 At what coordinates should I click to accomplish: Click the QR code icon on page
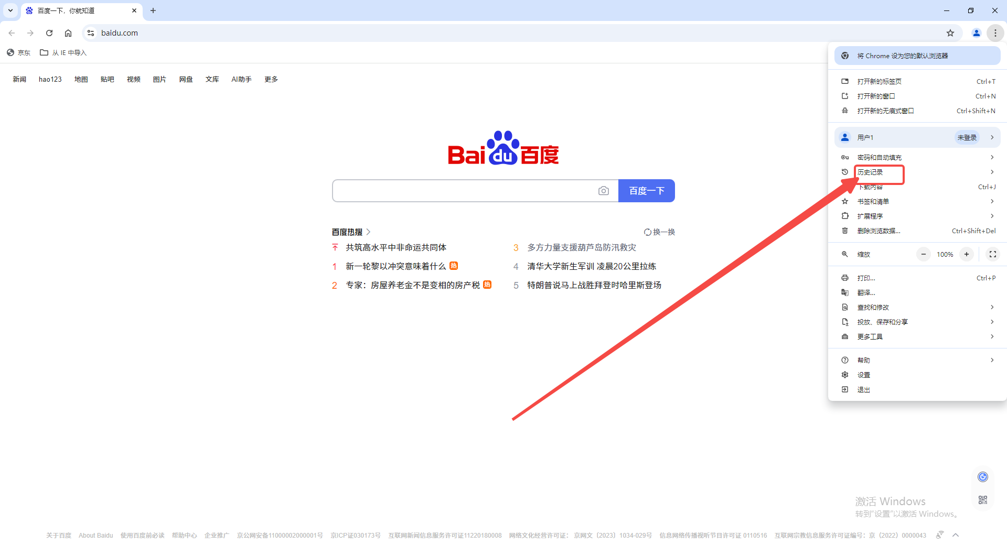click(983, 500)
